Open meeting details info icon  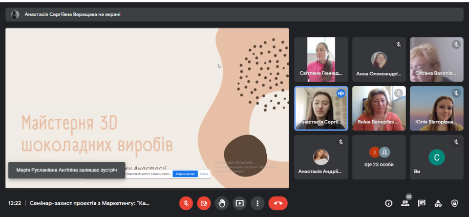tap(388, 203)
